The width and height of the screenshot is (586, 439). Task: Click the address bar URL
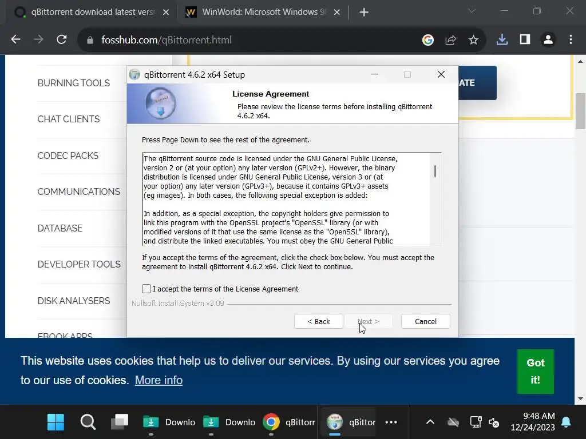167,40
